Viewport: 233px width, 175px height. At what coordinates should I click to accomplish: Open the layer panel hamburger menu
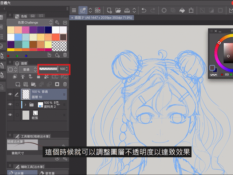click(x=10, y=62)
